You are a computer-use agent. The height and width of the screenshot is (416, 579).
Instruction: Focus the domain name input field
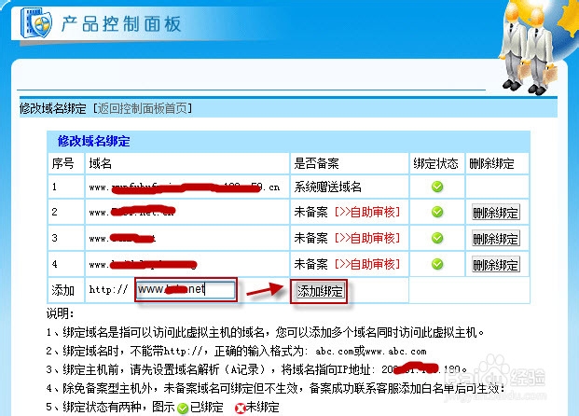click(186, 290)
